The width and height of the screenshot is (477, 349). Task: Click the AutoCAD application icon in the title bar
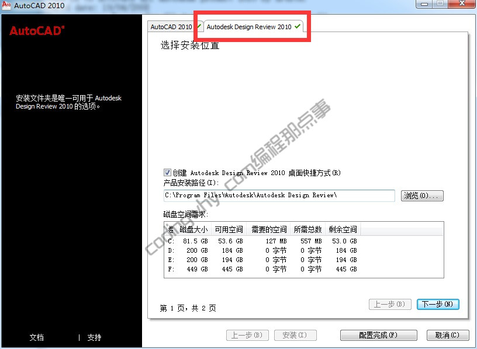[6, 4]
